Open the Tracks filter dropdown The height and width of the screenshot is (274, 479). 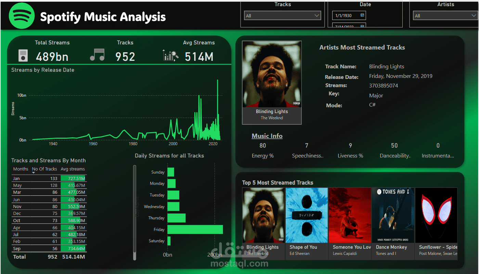(x=283, y=16)
